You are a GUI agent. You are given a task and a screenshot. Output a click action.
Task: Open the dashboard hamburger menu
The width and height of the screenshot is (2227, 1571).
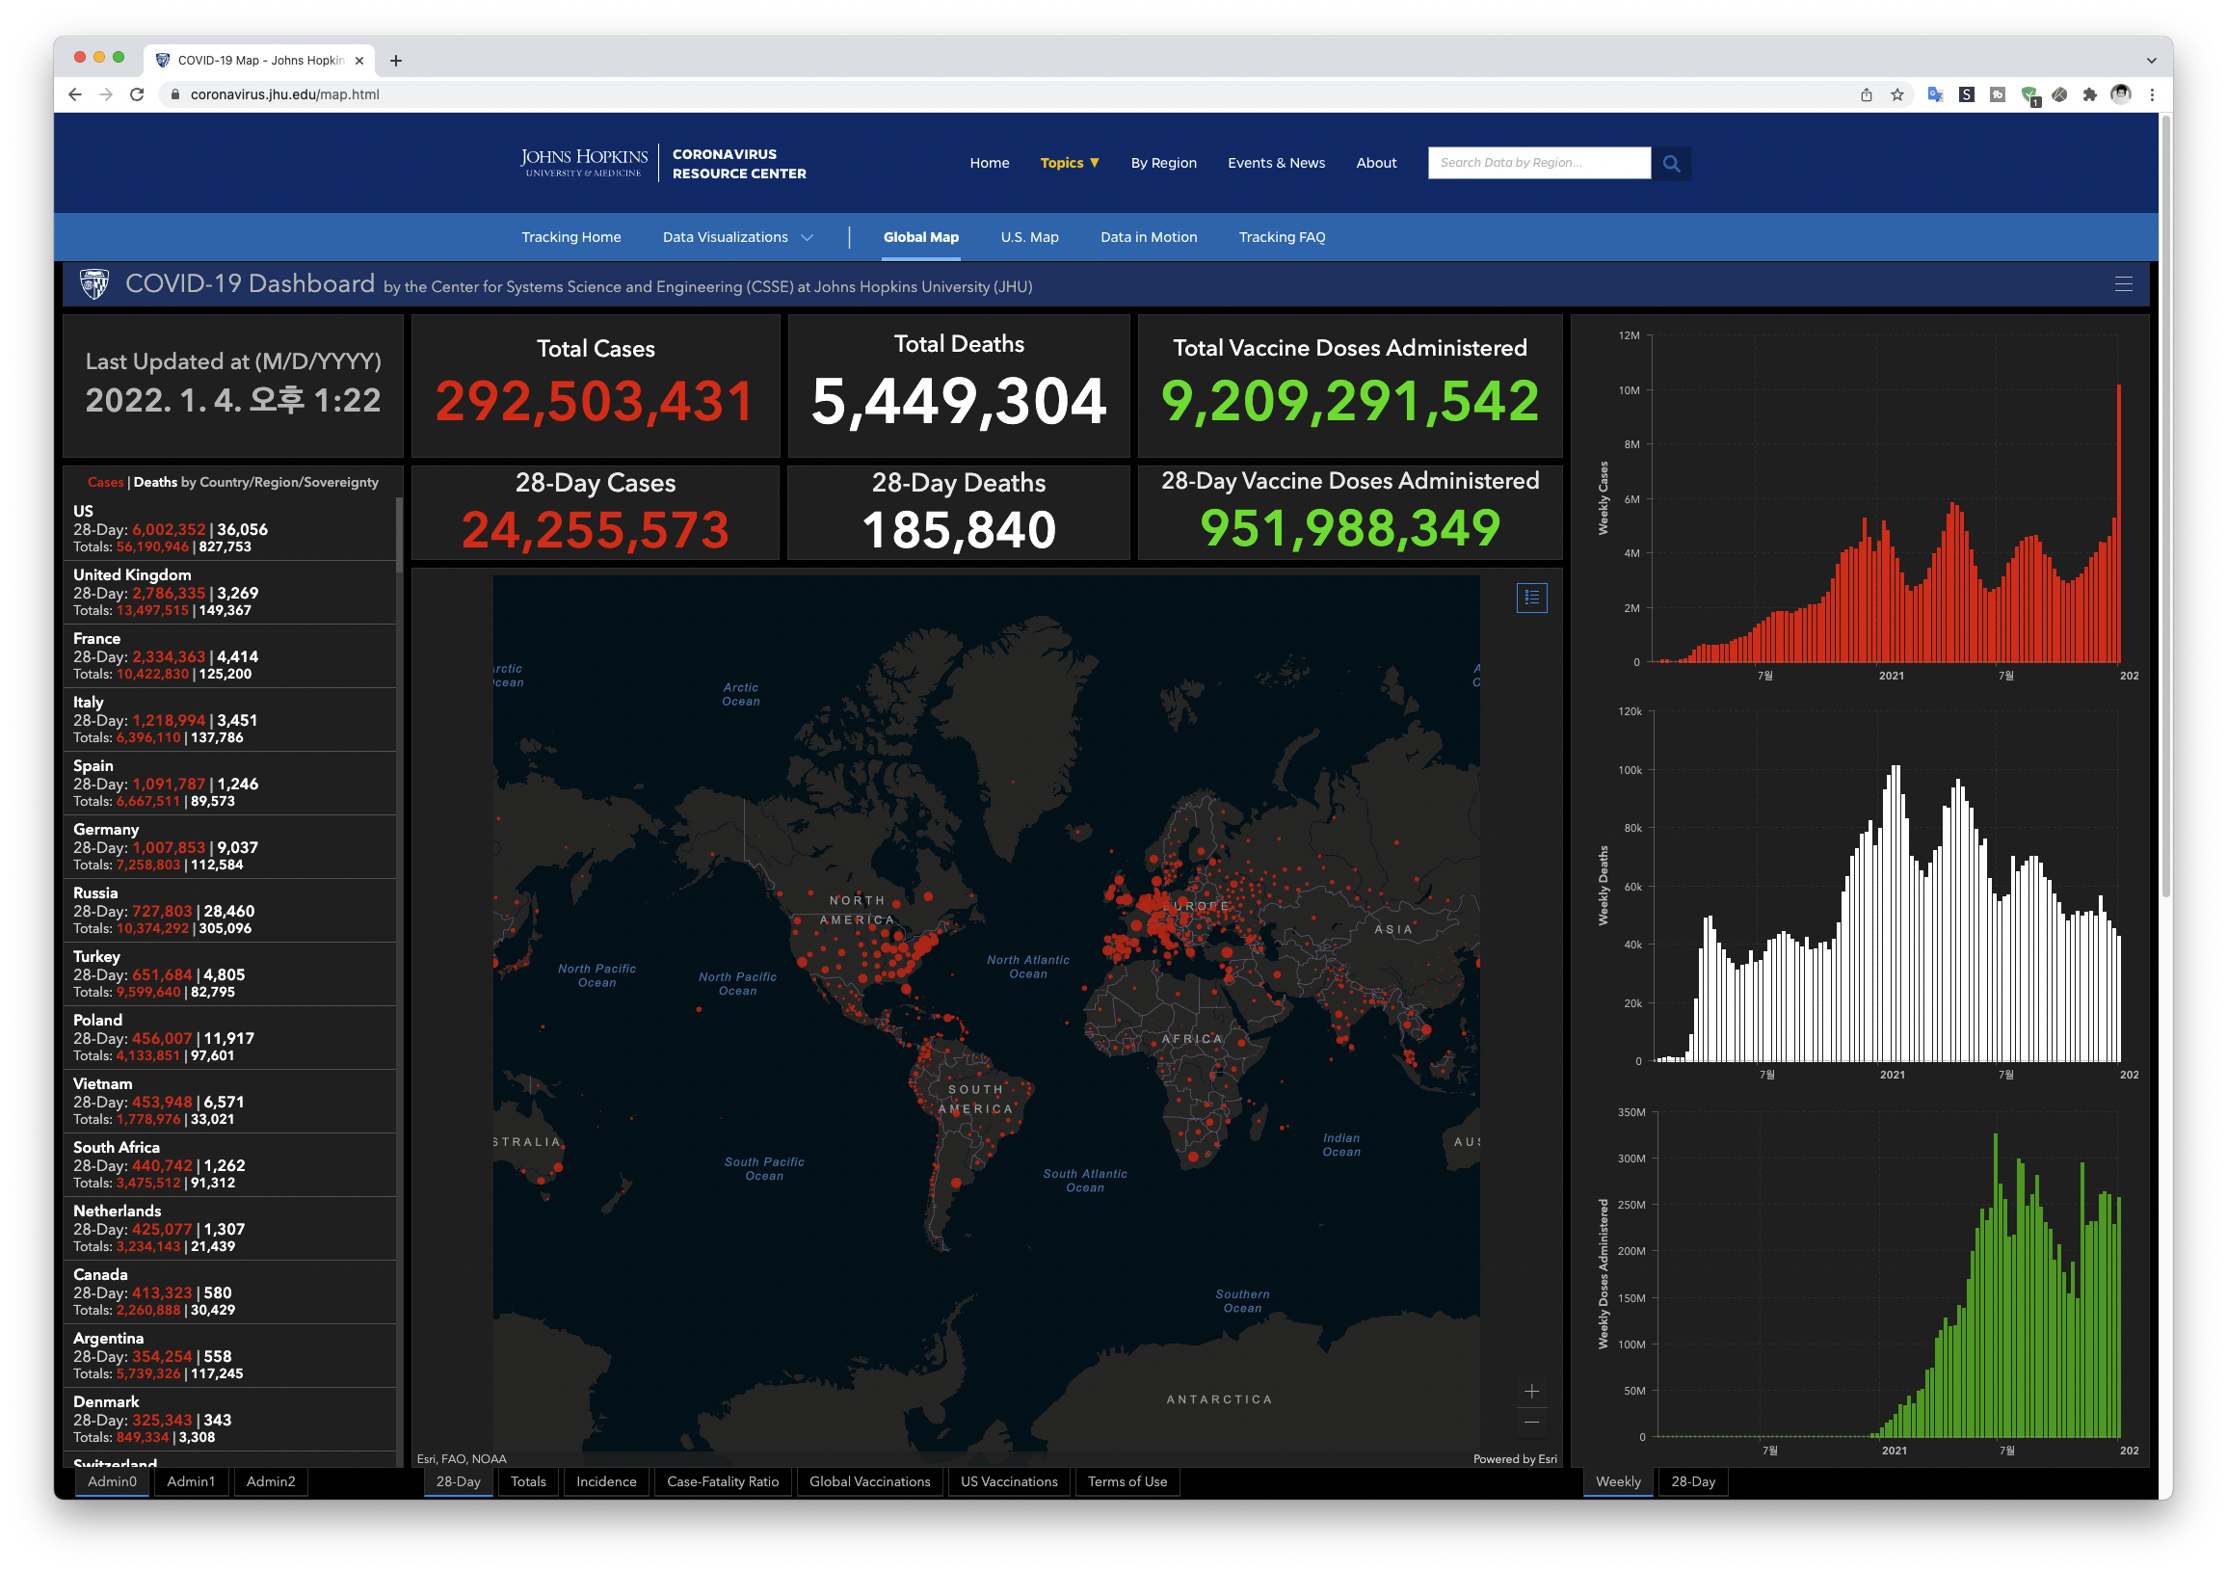[2122, 283]
